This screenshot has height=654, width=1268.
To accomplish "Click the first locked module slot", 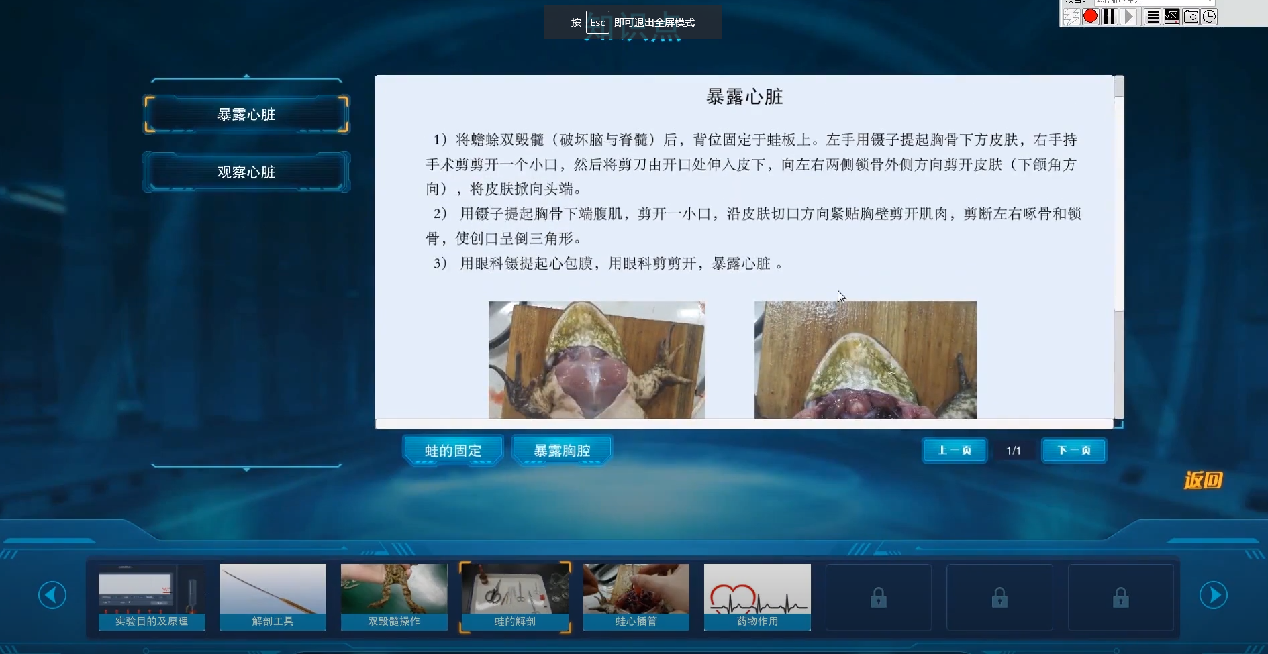I will pyautogui.click(x=879, y=597).
